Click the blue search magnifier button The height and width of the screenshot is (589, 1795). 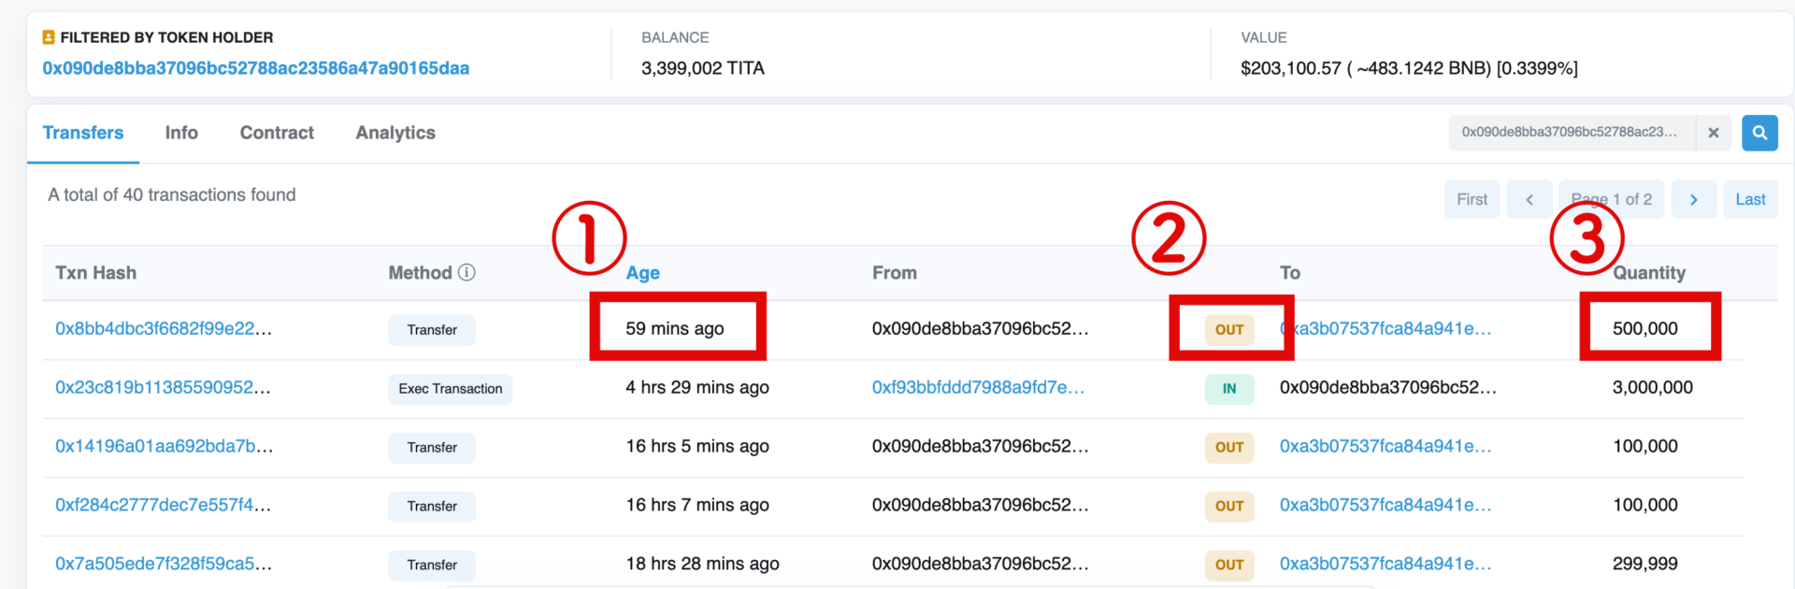(x=1759, y=133)
